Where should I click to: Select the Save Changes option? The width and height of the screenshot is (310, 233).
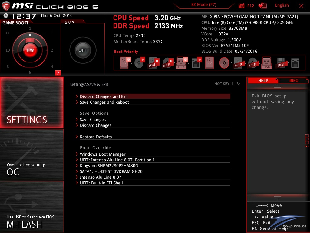155,120
